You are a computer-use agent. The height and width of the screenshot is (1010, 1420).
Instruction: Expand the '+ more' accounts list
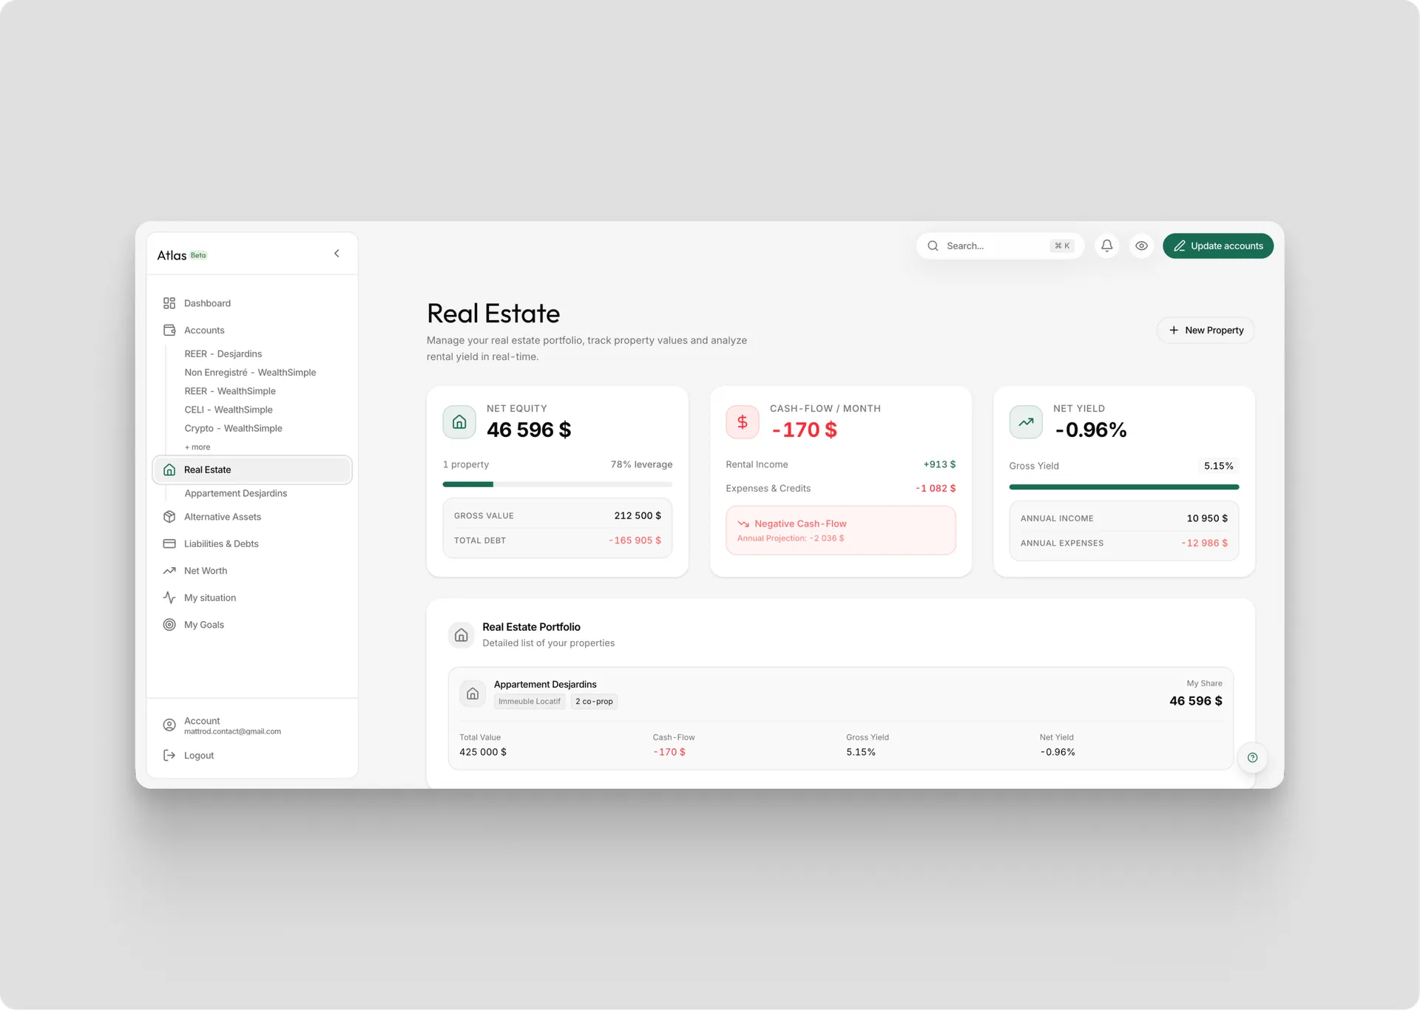point(197,447)
